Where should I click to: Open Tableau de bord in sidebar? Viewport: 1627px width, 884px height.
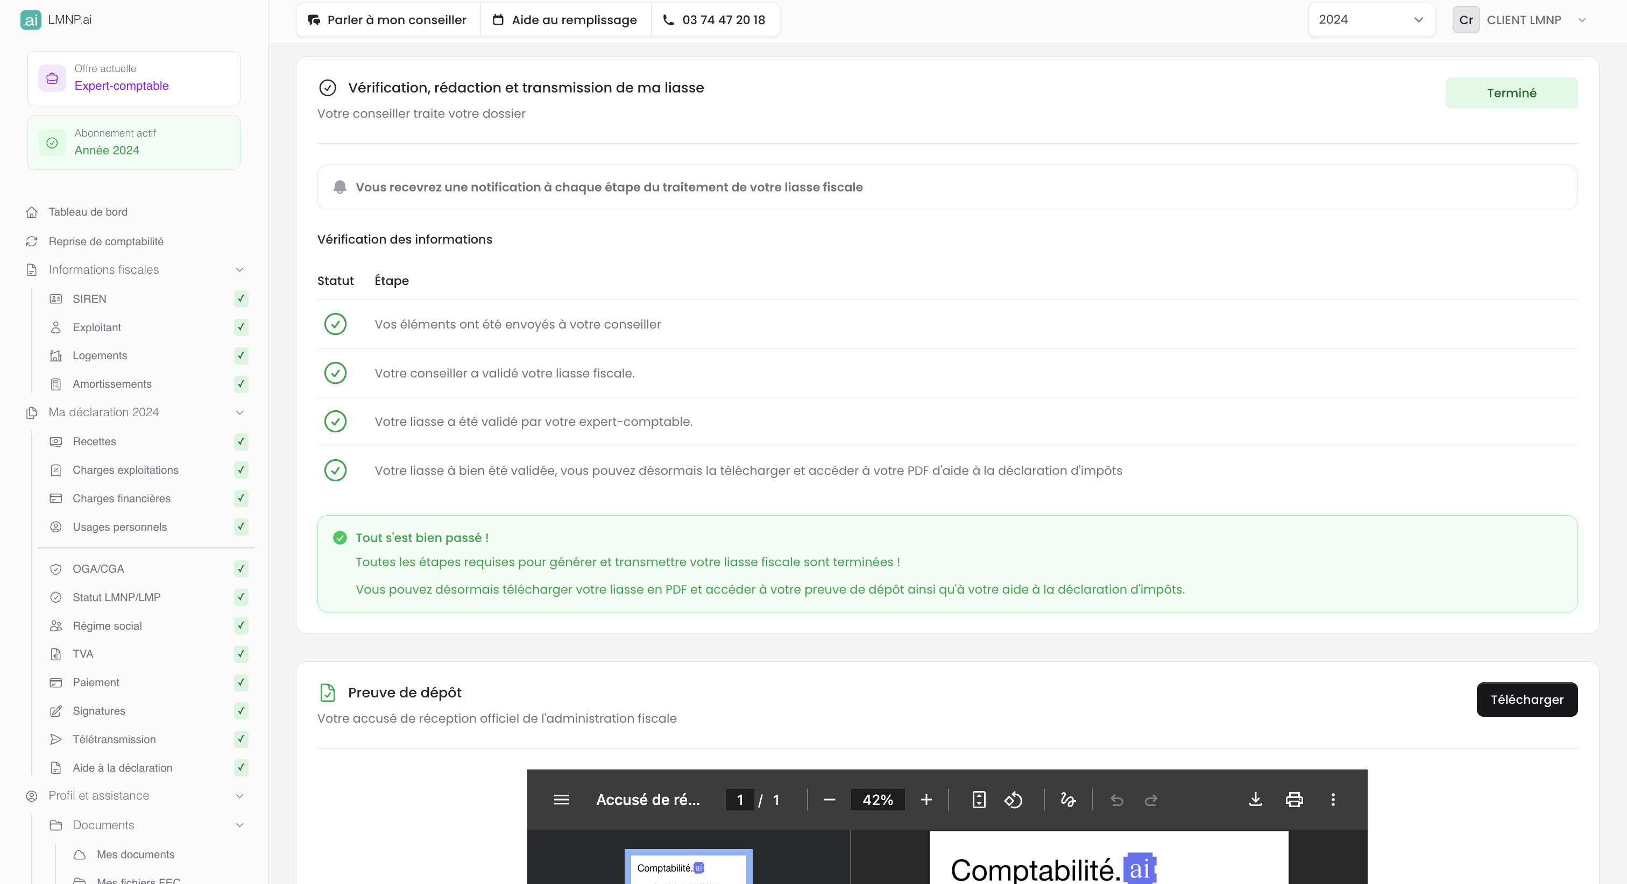click(88, 212)
